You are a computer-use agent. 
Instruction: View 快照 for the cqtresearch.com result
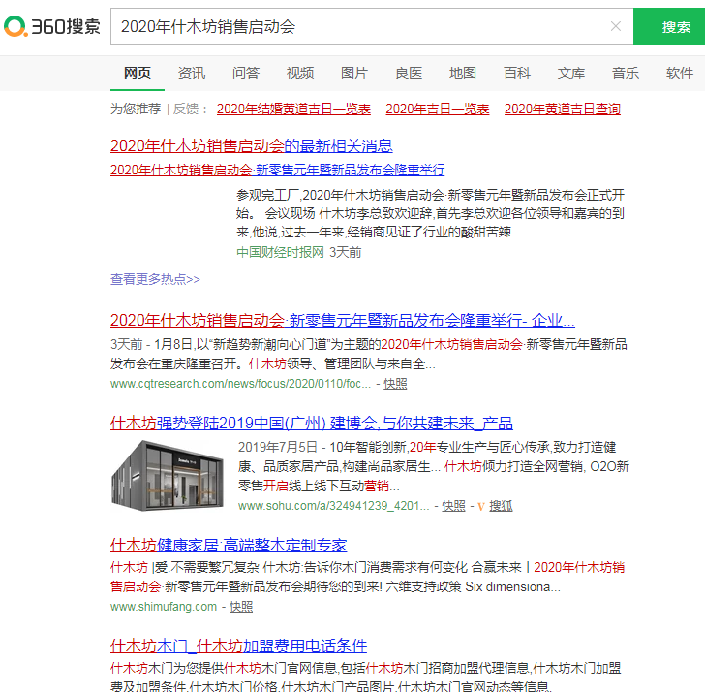click(x=395, y=383)
